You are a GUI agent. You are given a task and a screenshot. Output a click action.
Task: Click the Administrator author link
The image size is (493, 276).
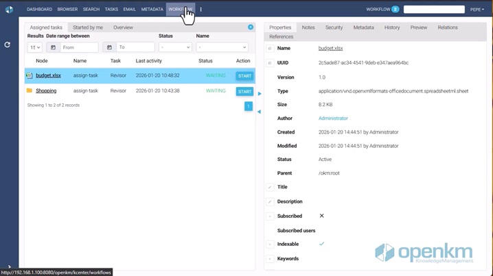[x=333, y=118]
